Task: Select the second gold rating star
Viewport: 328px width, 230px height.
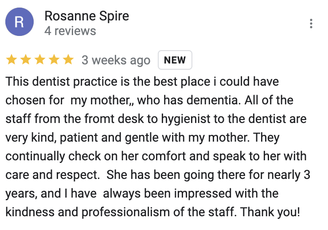Action: point(26,59)
